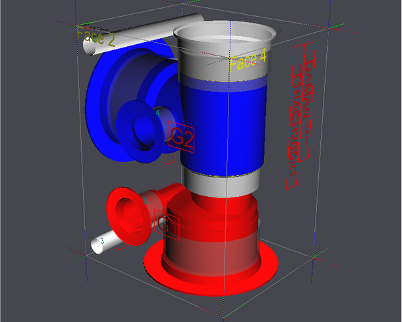Image resolution: width=402 pixels, height=322 pixels.
Task: Pick the red port flange near G1
Action: (x=128, y=216)
